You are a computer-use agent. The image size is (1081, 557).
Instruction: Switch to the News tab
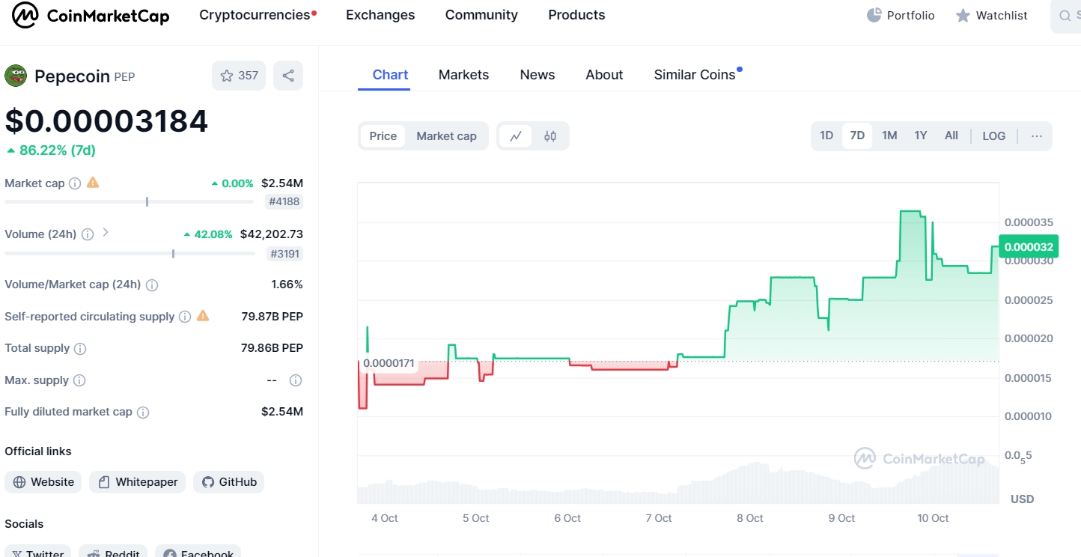coord(538,75)
